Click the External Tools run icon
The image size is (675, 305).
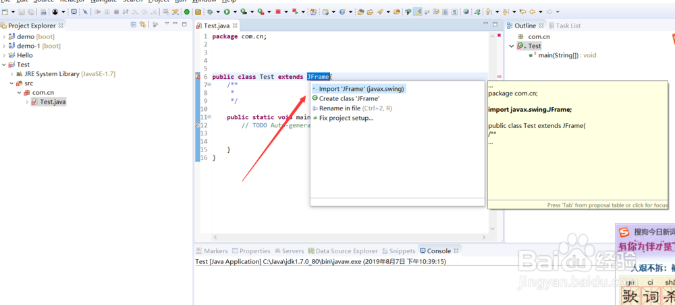[261, 11]
